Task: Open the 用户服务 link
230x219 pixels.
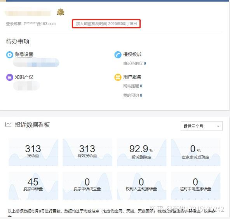Action: click(x=132, y=77)
